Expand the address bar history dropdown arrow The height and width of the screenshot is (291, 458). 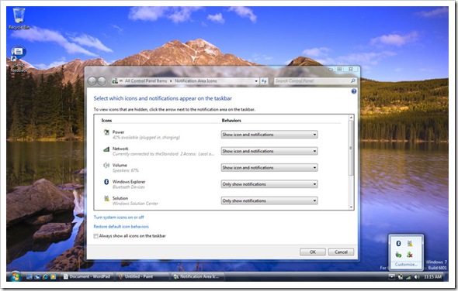point(256,81)
